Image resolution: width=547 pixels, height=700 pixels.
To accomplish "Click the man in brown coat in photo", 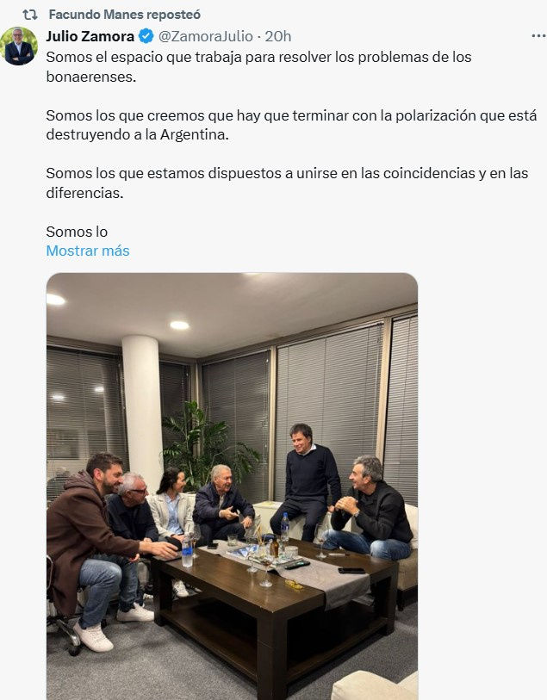I will tap(93, 550).
